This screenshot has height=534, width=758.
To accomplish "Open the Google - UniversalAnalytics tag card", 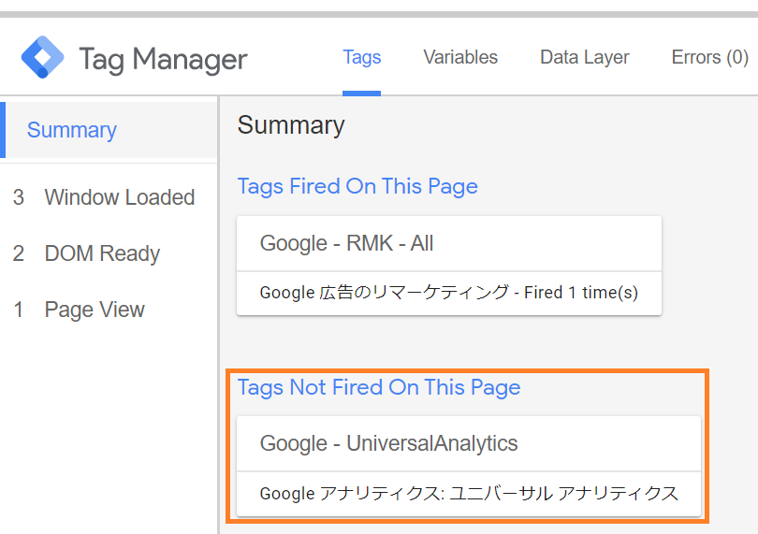I will point(388,443).
